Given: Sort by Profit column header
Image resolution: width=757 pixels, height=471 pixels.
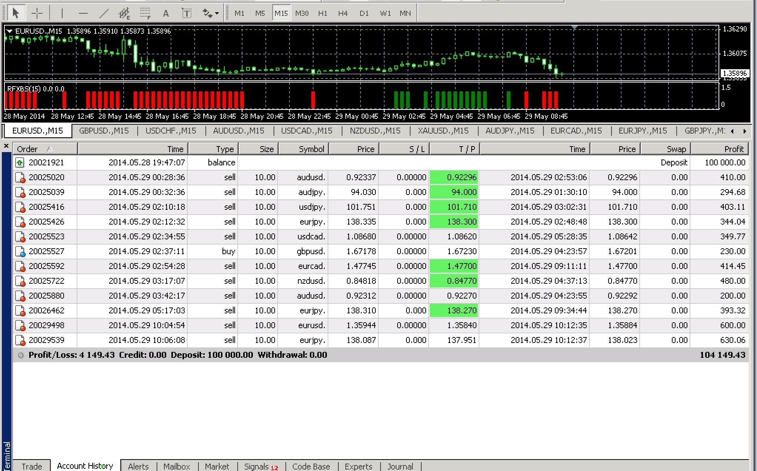Looking at the screenshot, I should [720, 149].
